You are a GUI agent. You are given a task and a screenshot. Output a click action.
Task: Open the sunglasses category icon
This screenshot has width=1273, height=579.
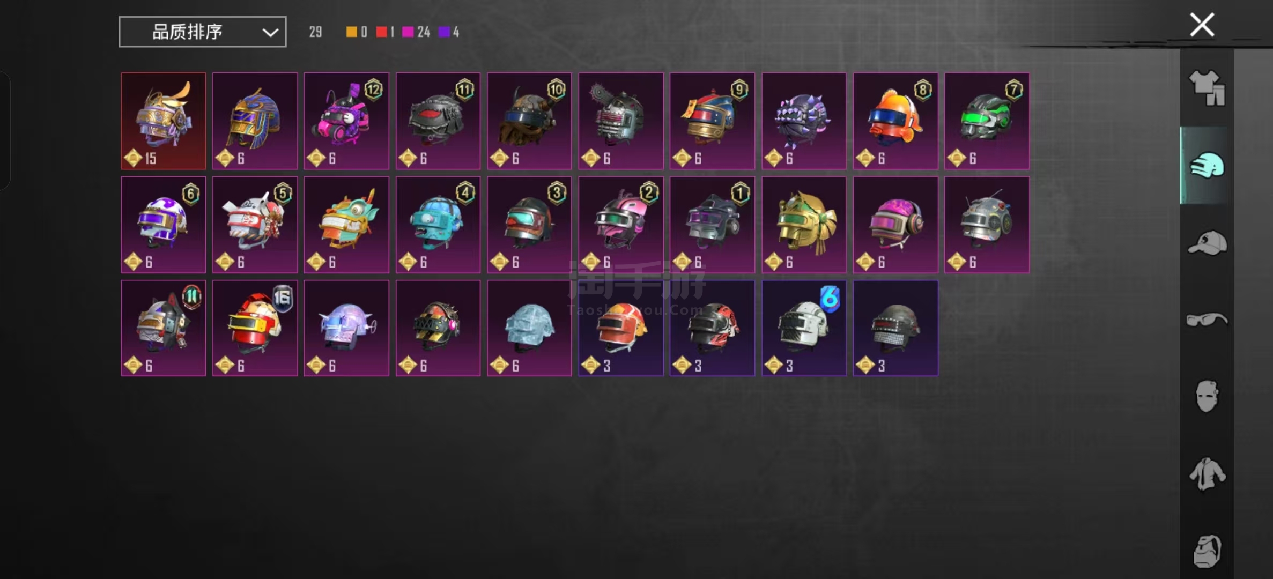click(x=1207, y=320)
